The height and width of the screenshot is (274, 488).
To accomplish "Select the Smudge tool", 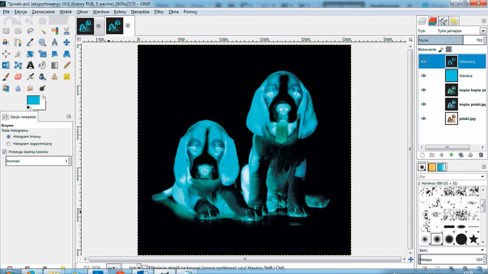I will pyautogui.click(x=30, y=88).
